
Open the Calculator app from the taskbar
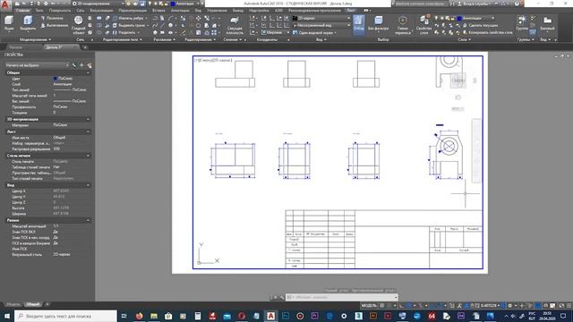coord(198,316)
